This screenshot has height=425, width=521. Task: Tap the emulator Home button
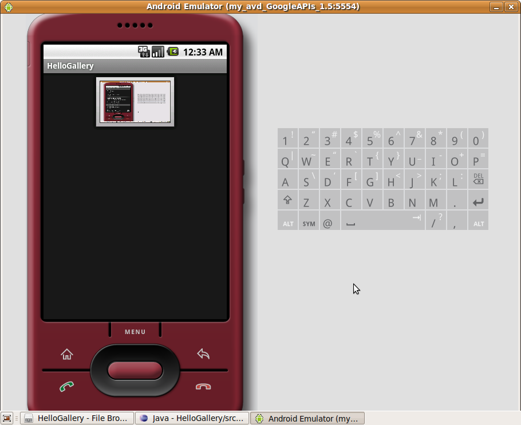(x=67, y=354)
